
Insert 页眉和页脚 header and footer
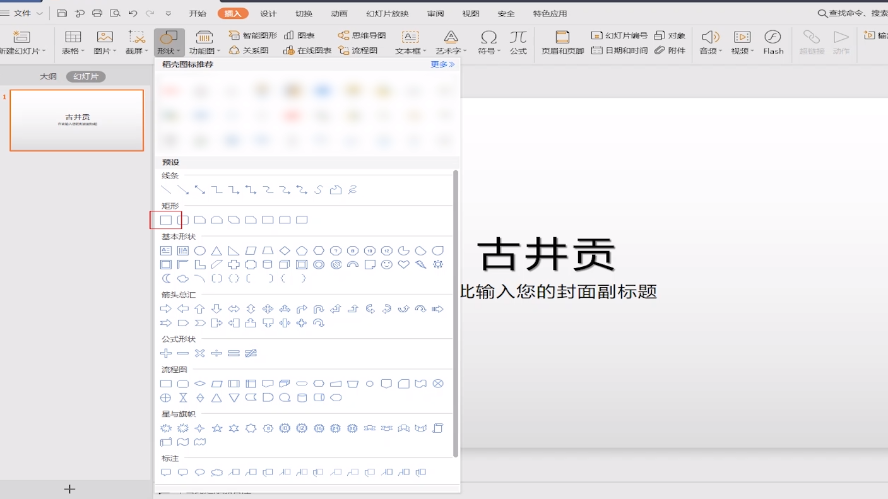pyautogui.click(x=562, y=42)
